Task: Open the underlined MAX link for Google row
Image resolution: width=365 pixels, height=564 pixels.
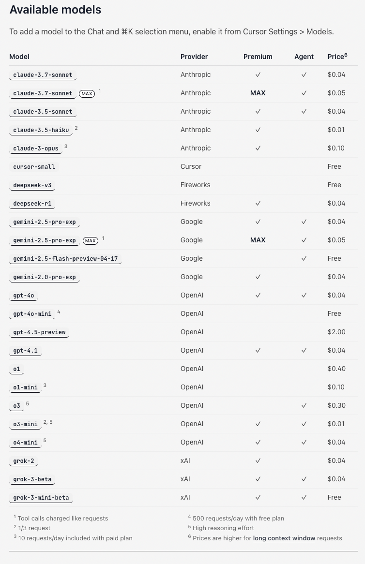Action: tap(258, 240)
